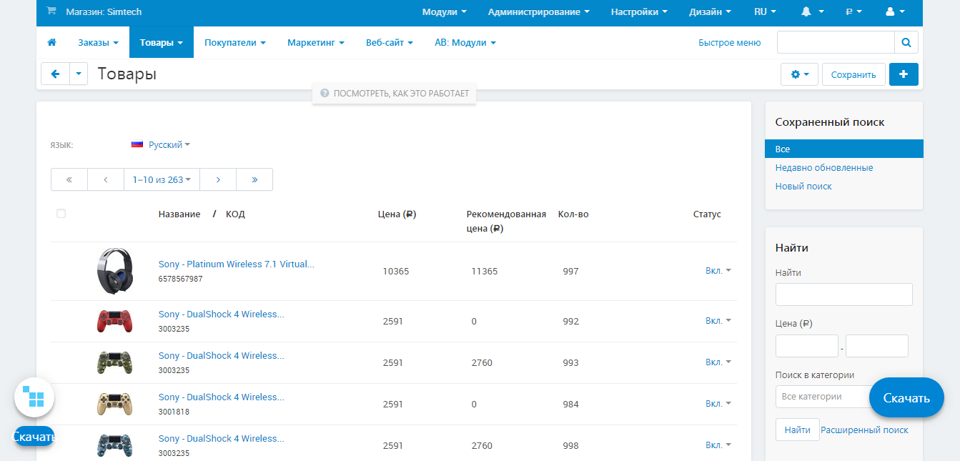Open the Покупатели menu
960x461 pixels.
[x=235, y=43]
